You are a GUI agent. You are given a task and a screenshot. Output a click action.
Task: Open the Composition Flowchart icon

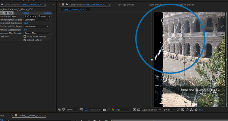191,110
